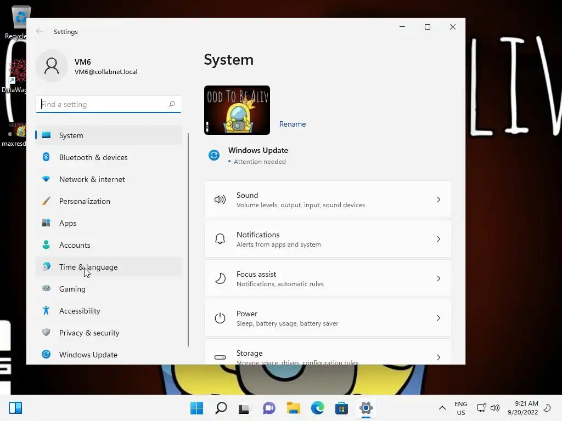Click the Focus assist moon icon

(x=220, y=278)
